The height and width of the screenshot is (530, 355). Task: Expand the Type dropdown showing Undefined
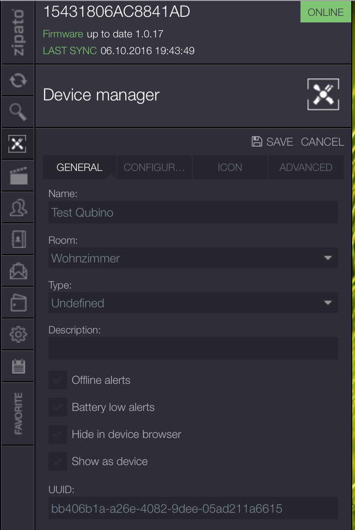tap(193, 303)
